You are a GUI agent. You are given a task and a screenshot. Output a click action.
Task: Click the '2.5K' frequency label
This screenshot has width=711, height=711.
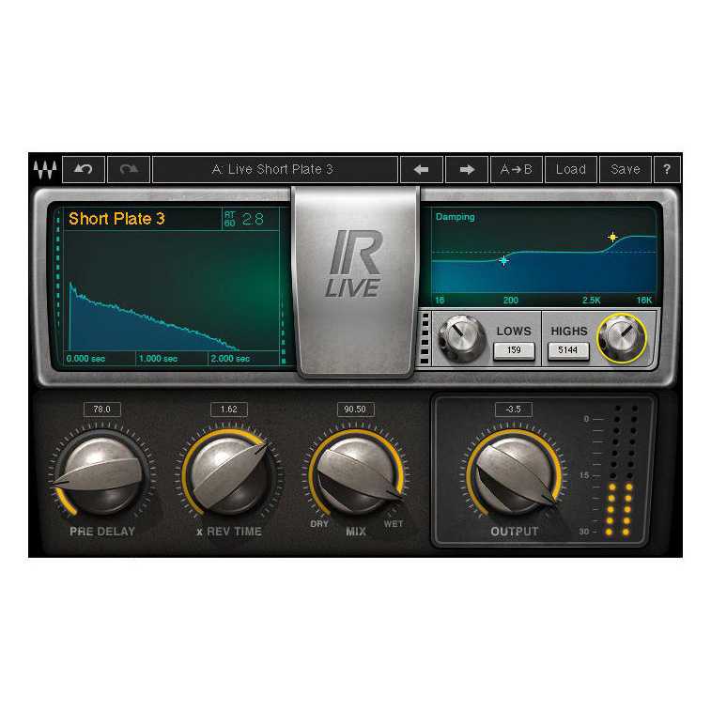(x=592, y=301)
